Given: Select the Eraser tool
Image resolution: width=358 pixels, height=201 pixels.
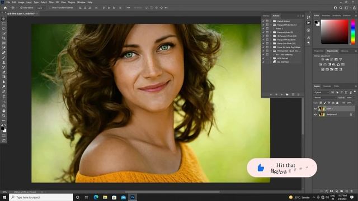Looking at the screenshot, I should [4, 72].
